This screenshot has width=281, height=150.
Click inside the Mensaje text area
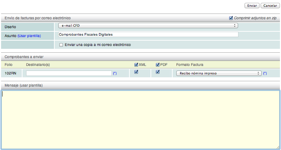click(x=140, y=119)
